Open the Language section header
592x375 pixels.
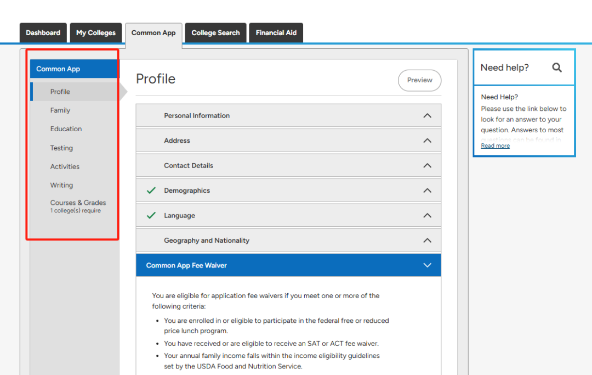[288, 215]
